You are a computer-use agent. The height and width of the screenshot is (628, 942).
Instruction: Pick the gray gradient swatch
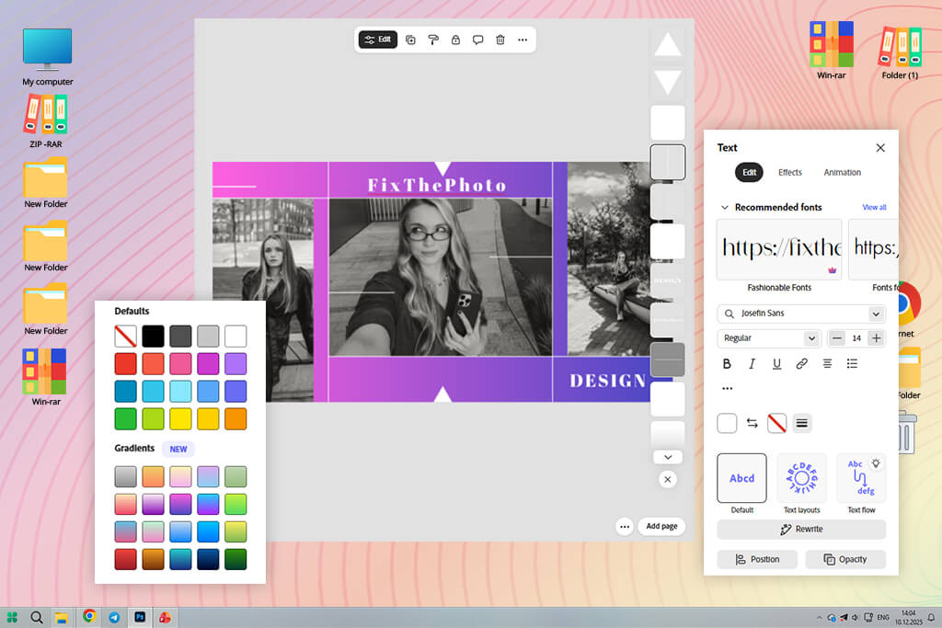tap(125, 476)
